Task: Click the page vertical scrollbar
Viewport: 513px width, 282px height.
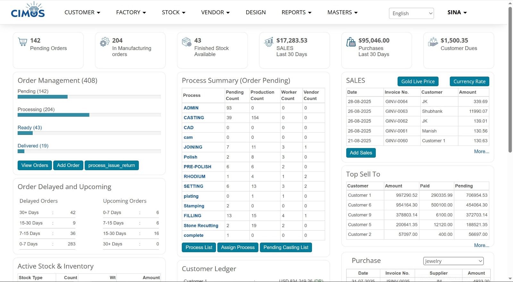Action: pyautogui.click(x=510, y=79)
